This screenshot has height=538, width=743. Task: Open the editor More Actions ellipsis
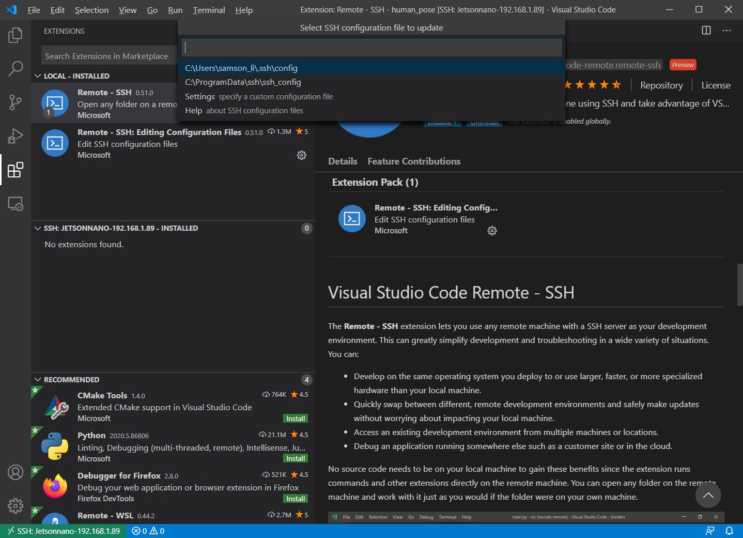point(726,31)
